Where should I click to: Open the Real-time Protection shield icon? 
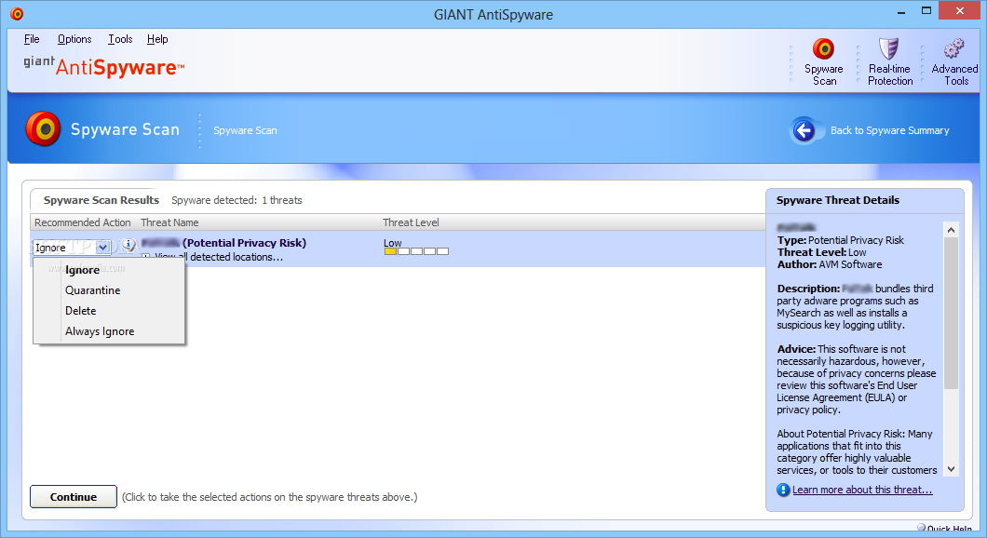[889, 48]
